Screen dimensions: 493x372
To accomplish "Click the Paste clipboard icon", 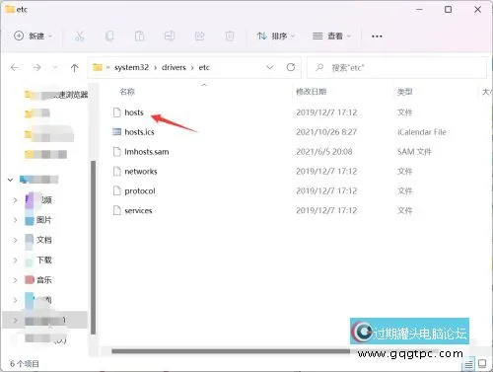I will pos(139,36).
